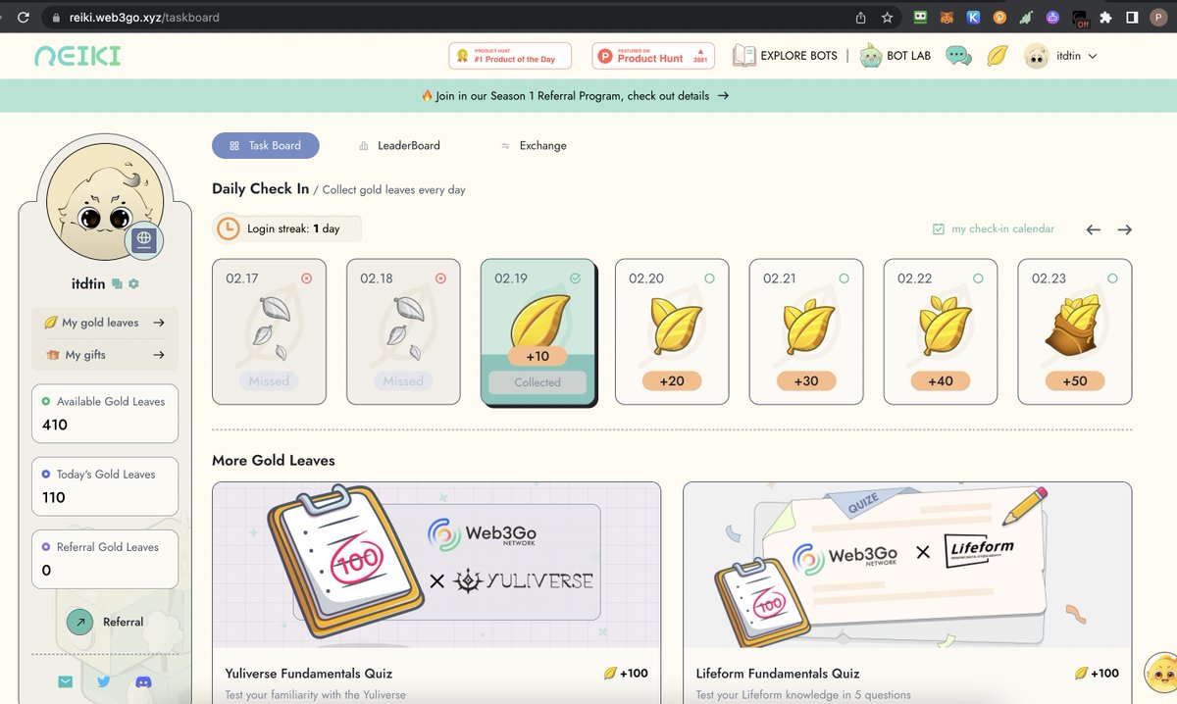Viewport: 1177px width, 704px height.
Task: Open referral program details arrow in banner
Action: click(x=723, y=96)
